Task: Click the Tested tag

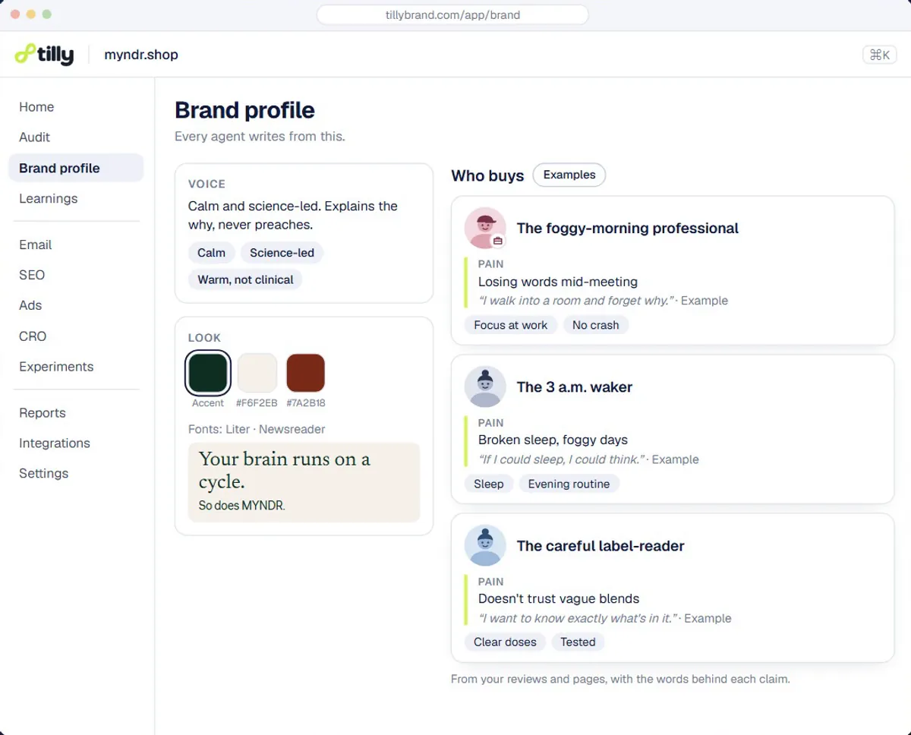Action: click(578, 642)
